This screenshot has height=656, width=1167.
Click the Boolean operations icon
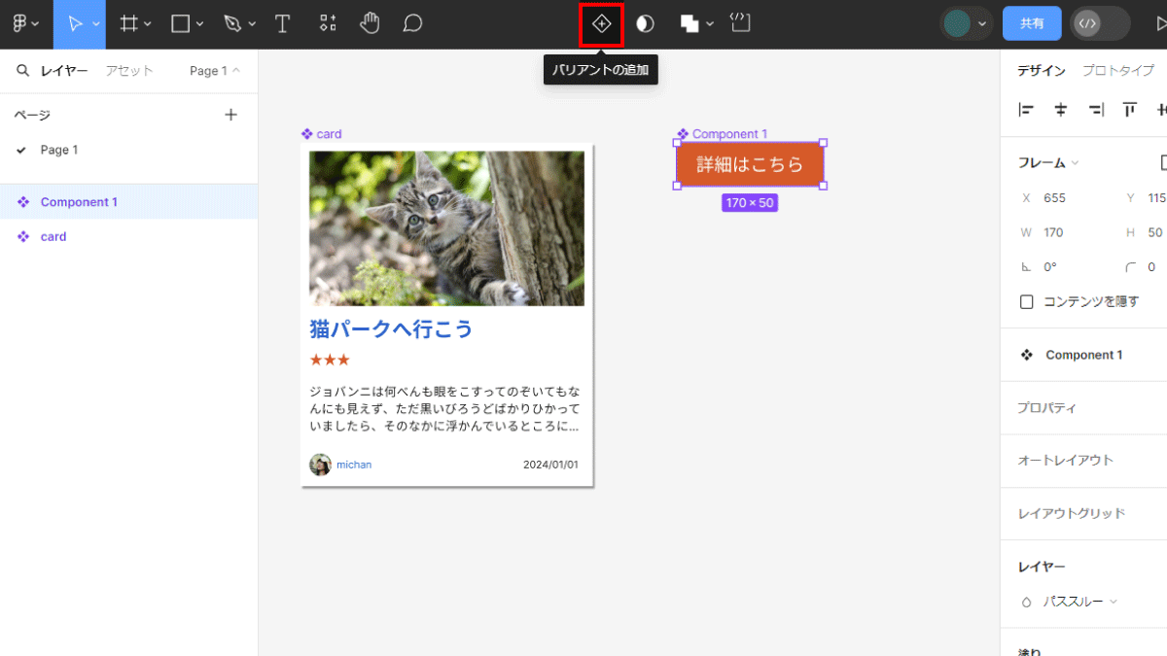pyautogui.click(x=690, y=24)
